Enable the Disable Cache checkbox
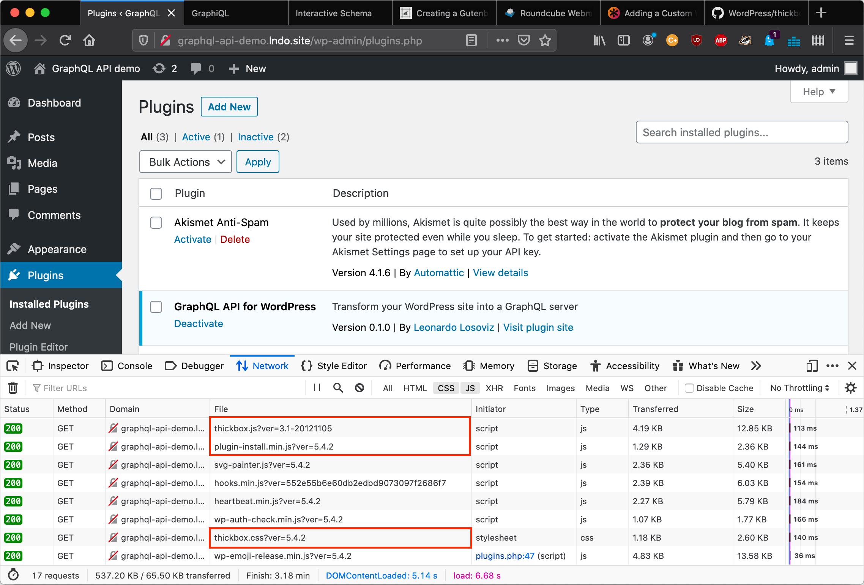The image size is (864, 585). pos(689,388)
